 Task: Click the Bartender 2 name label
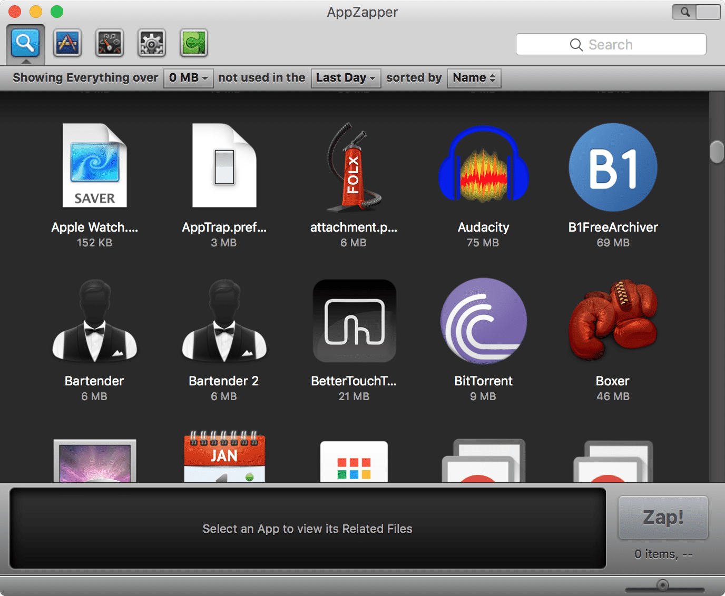(224, 381)
